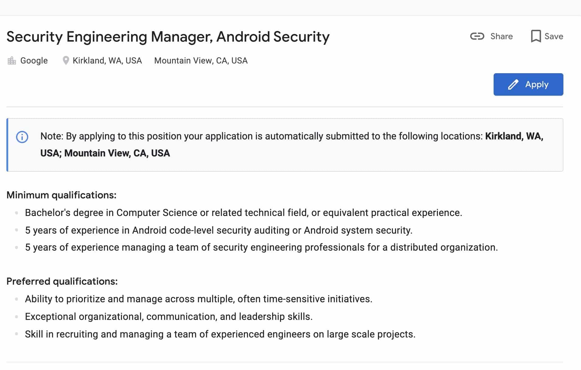Click the pencil icon on Apply button
The width and height of the screenshot is (581, 370).
point(513,84)
